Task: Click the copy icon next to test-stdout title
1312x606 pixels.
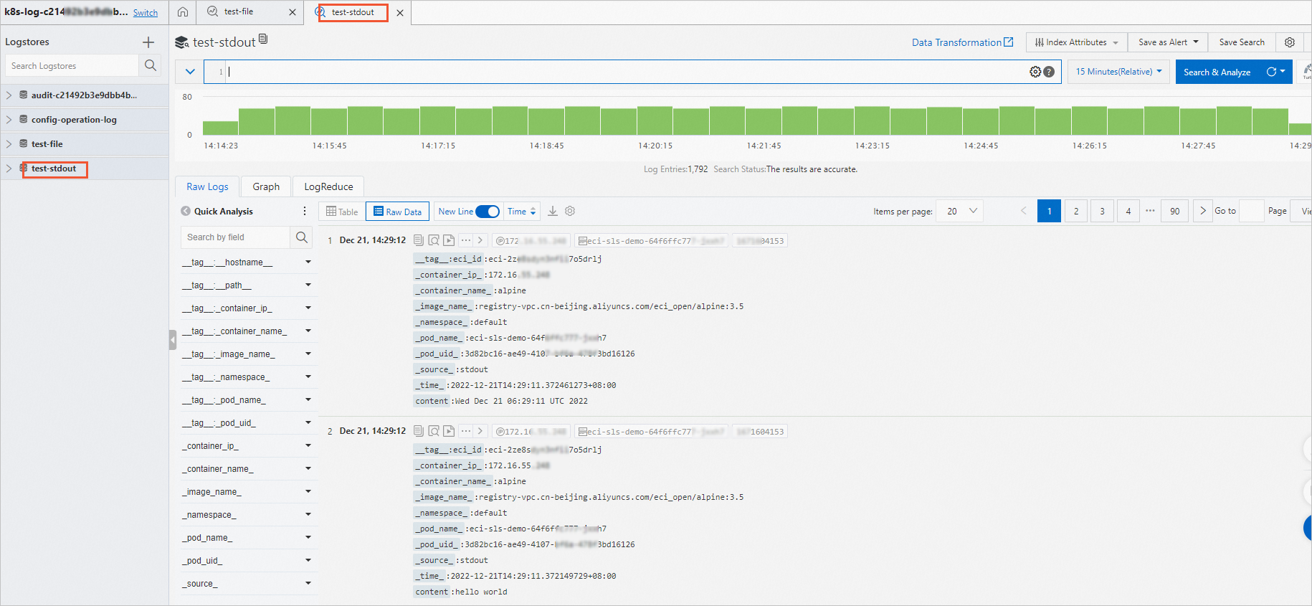Action: click(263, 39)
